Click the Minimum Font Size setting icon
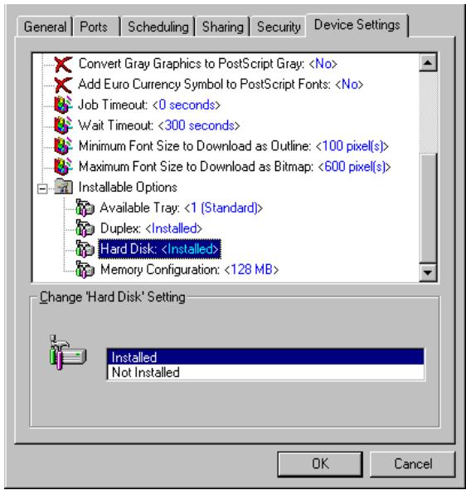Viewport: 466px width, 490px height. 63,146
